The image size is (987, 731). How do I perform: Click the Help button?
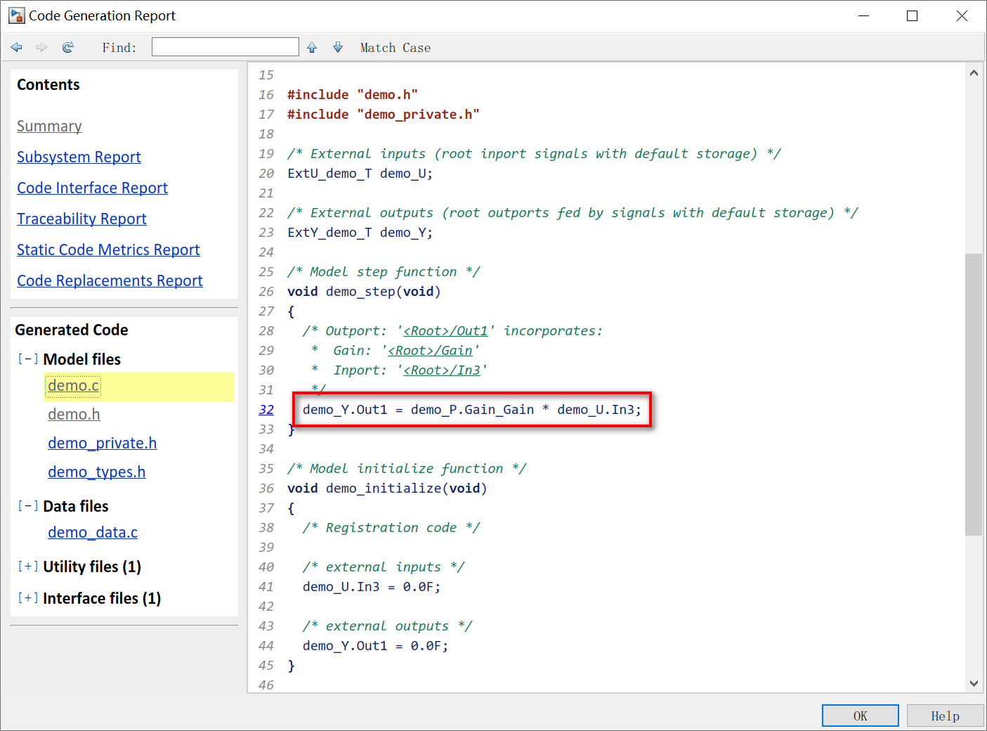[x=946, y=716]
